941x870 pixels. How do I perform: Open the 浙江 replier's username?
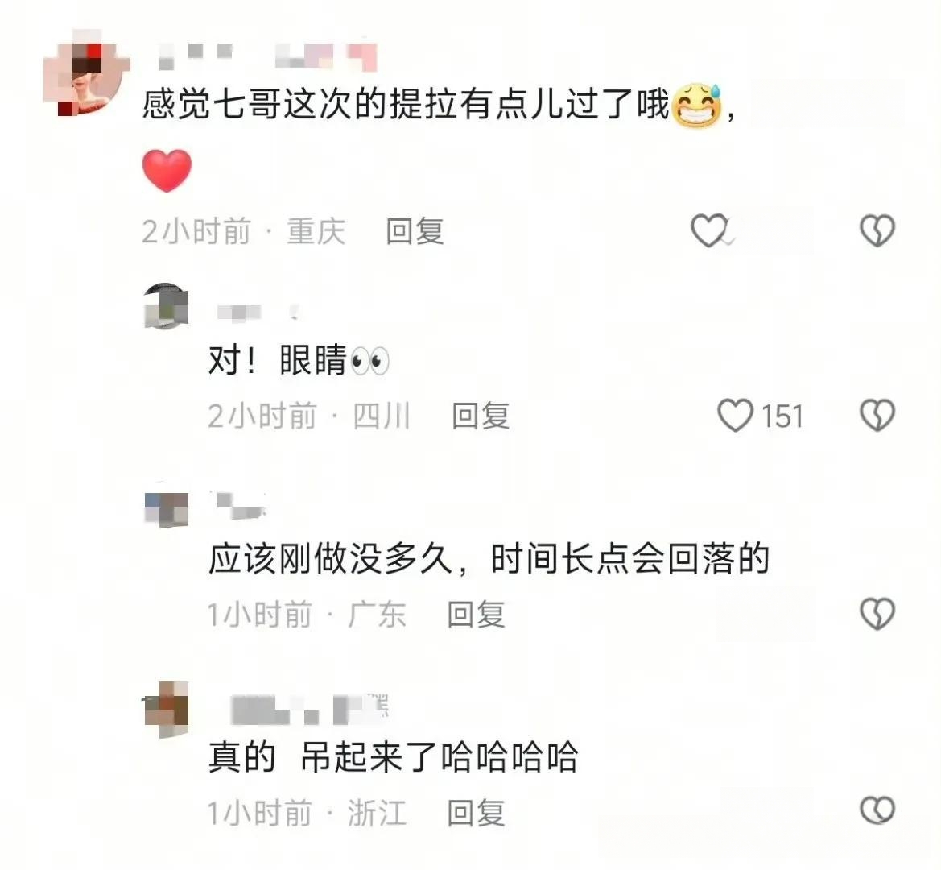310,709
